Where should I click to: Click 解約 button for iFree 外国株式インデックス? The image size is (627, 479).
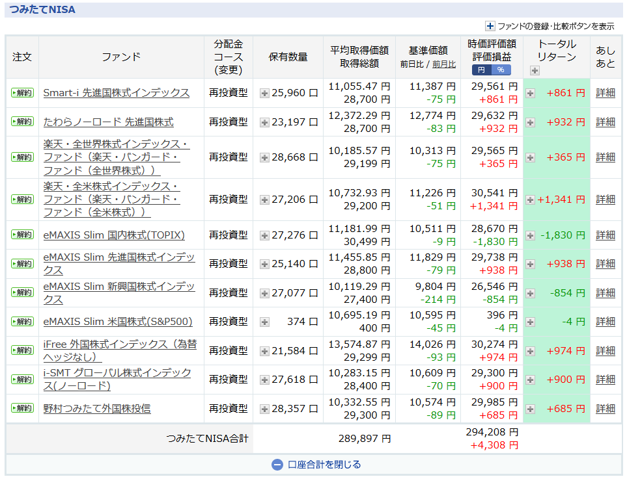click(22, 350)
